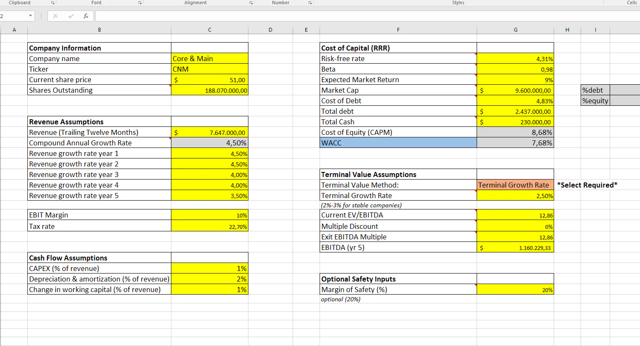Select the 230.000,00 total cash cell
This screenshot has width=640, height=346.
(515, 122)
